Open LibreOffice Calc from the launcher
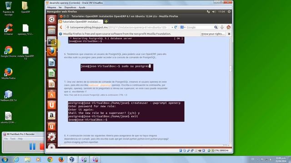The height and width of the screenshot is (163, 291). click(51, 73)
